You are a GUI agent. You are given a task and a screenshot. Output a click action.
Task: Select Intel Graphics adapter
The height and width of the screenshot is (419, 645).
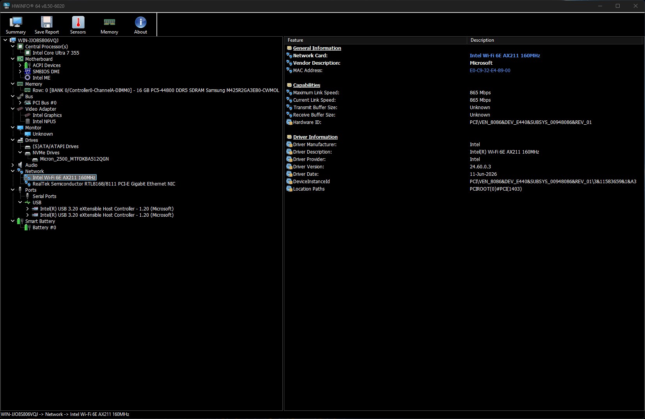47,115
